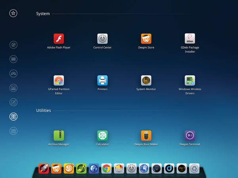Open the Trash recycle icon in the dock
This screenshot has height=178, width=238.
194,169
